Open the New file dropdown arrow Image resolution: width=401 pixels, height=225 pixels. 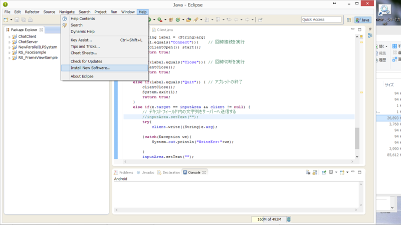click(11, 19)
